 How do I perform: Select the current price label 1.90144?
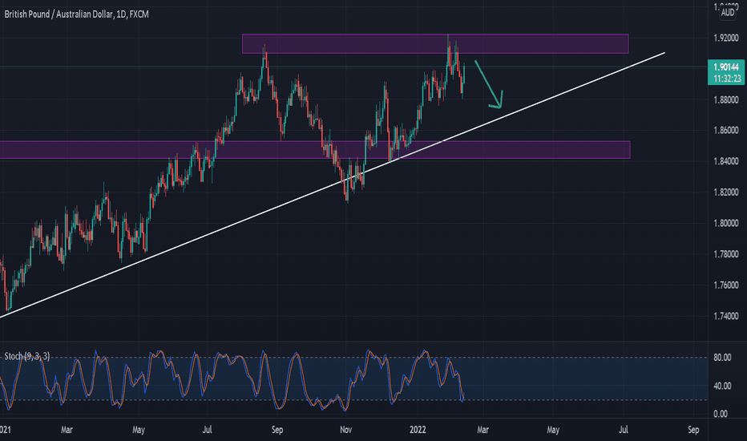coord(726,67)
